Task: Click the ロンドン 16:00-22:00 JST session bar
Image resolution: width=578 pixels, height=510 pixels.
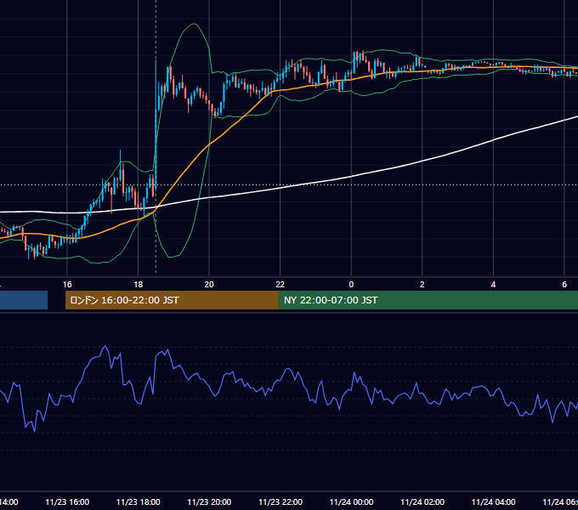Action: point(172,300)
